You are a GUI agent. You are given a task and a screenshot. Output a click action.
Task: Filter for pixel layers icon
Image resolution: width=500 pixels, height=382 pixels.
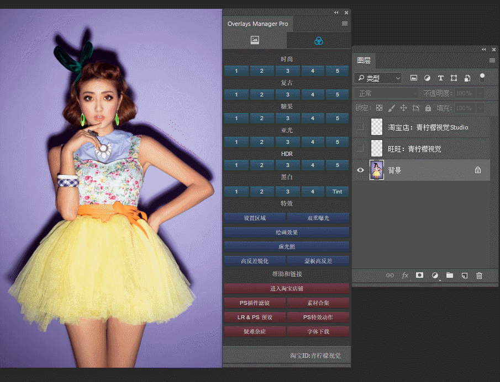click(414, 78)
